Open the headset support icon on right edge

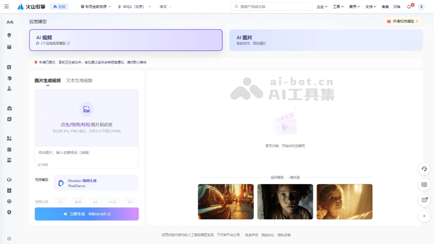click(x=424, y=169)
